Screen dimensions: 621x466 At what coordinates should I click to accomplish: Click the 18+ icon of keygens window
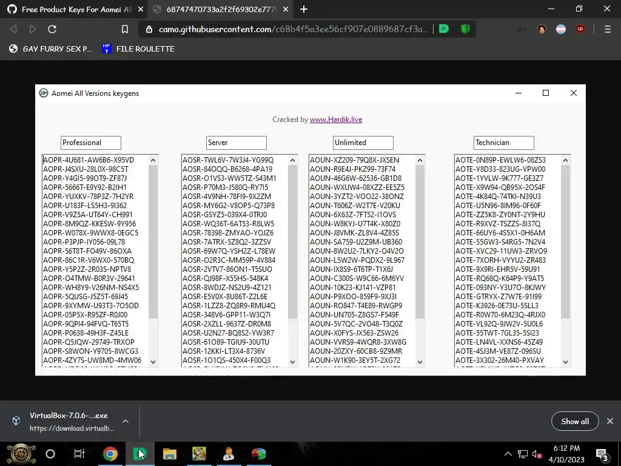[44, 93]
